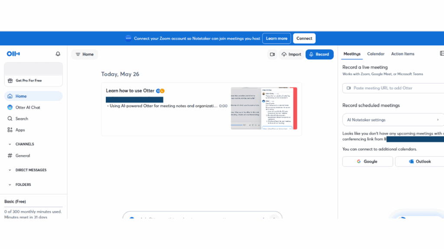Collapse the FOLDERS section
The image size is (444, 249).
[x=10, y=185]
